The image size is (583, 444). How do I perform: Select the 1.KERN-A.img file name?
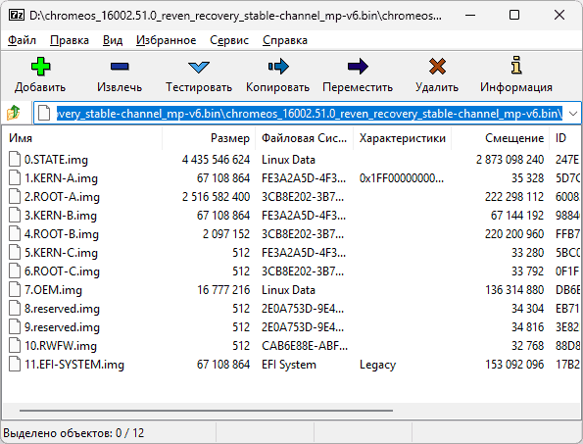click(x=61, y=178)
